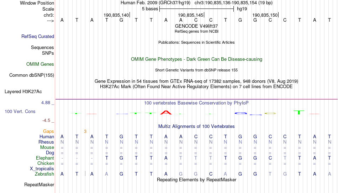Select the Elephant species row label
The height and width of the screenshot is (193, 338).
pyautogui.click(x=45, y=158)
